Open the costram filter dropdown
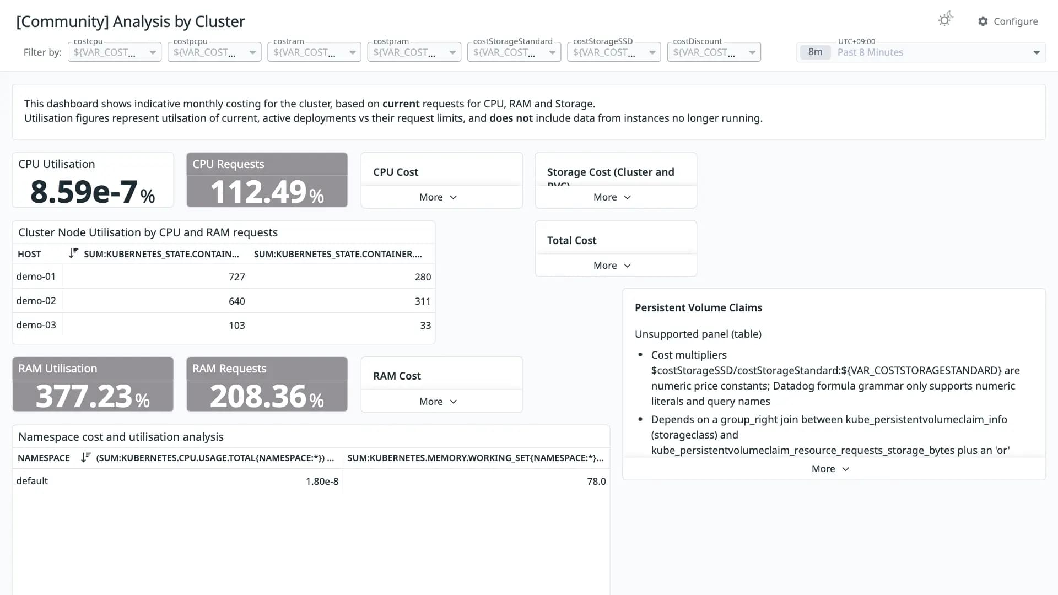The image size is (1058, 595). 314,52
